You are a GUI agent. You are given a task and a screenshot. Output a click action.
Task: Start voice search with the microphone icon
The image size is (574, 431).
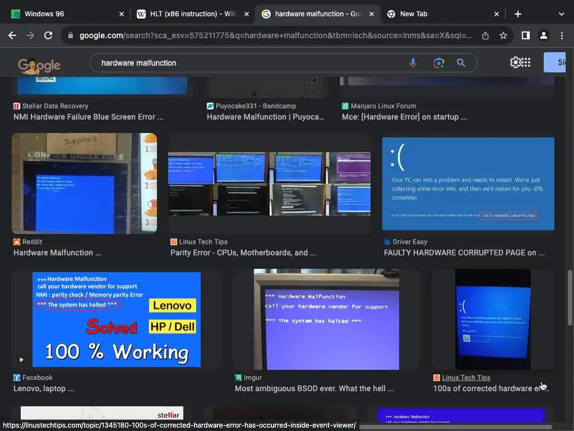click(x=413, y=63)
